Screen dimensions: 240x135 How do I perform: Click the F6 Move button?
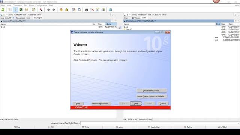[120, 127]
